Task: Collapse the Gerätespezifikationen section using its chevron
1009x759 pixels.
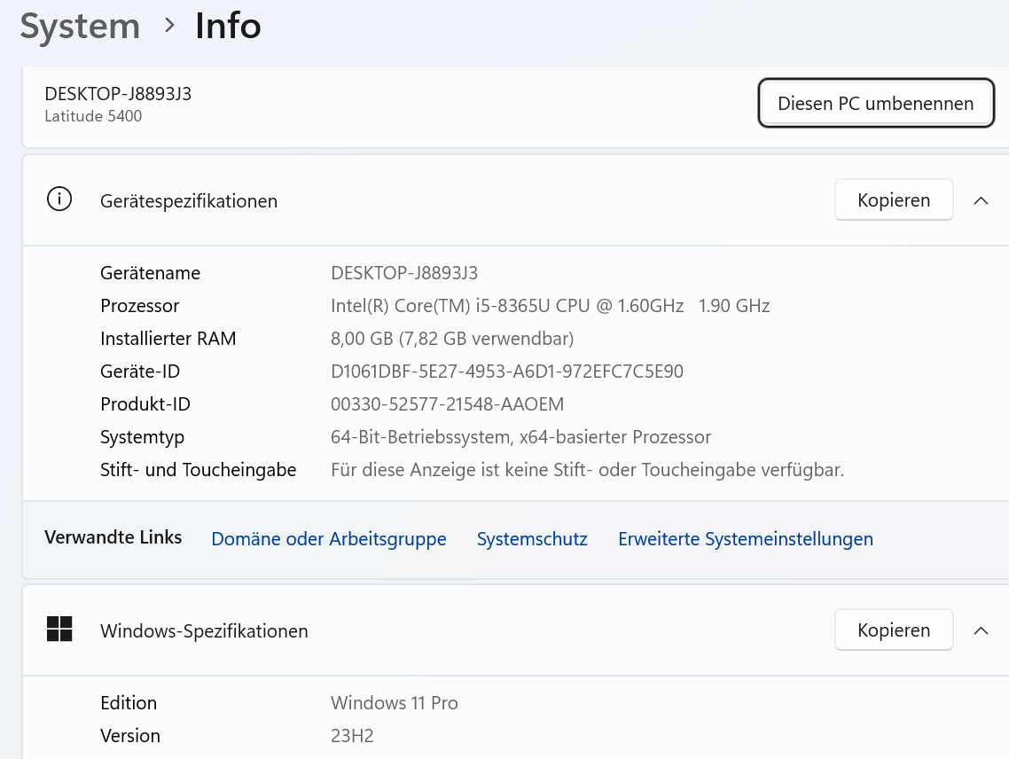Action: 981,200
